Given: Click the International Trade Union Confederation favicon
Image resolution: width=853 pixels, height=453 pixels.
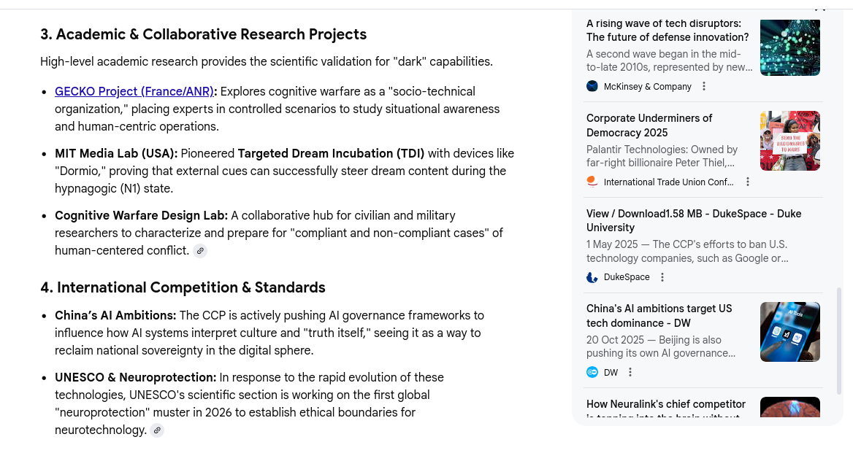Looking at the screenshot, I should click(x=592, y=182).
